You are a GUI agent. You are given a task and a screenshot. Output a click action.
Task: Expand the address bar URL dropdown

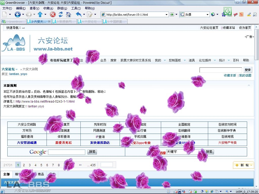(x=167, y=14)
